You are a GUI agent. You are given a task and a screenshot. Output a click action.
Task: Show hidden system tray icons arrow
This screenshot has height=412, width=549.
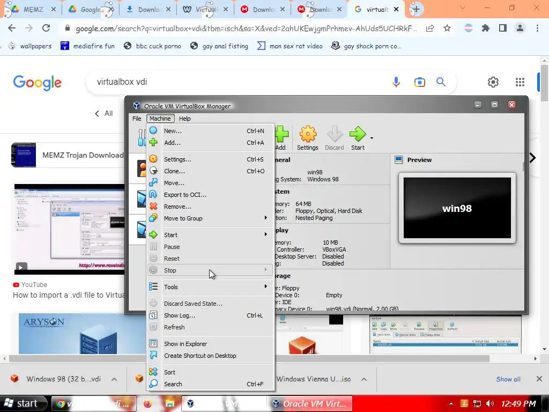coord(451,403)
